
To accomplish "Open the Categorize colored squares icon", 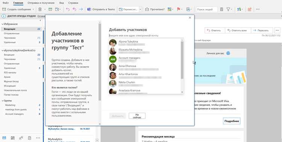I will 170,9.
